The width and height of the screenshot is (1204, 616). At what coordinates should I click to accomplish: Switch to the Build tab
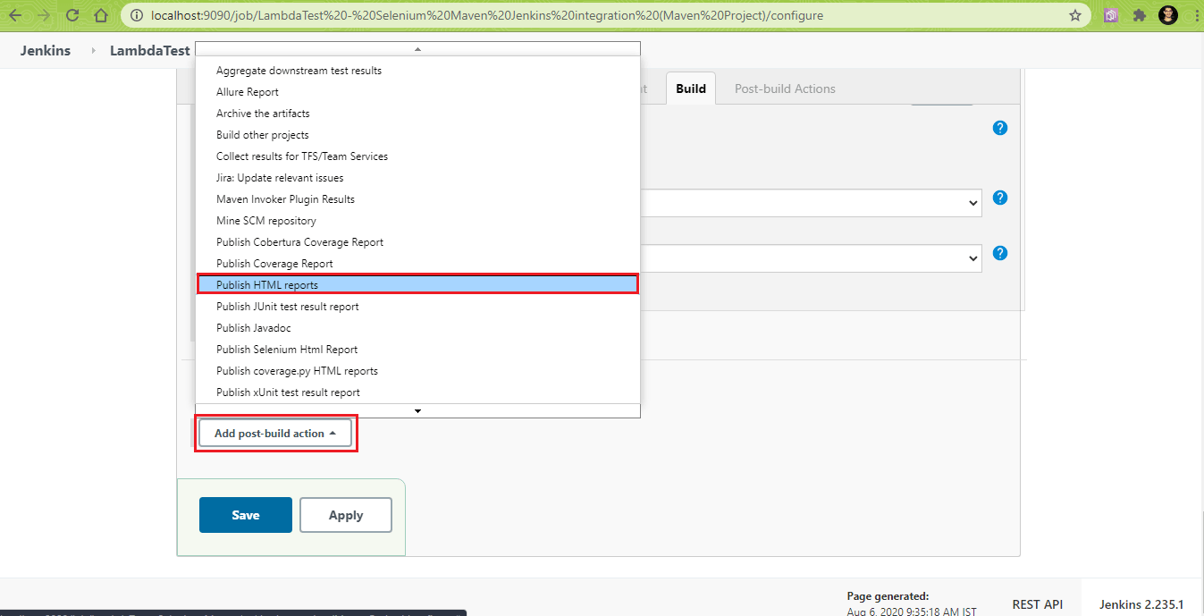[691, 89]
